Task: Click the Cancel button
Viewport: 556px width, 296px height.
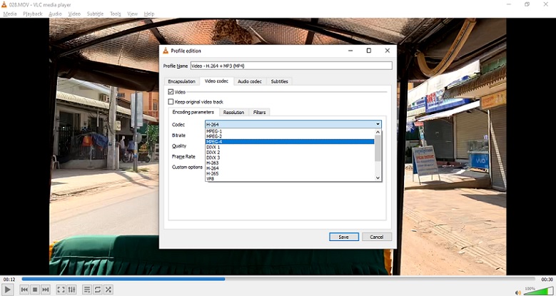Action: click(x=377, y=237)
